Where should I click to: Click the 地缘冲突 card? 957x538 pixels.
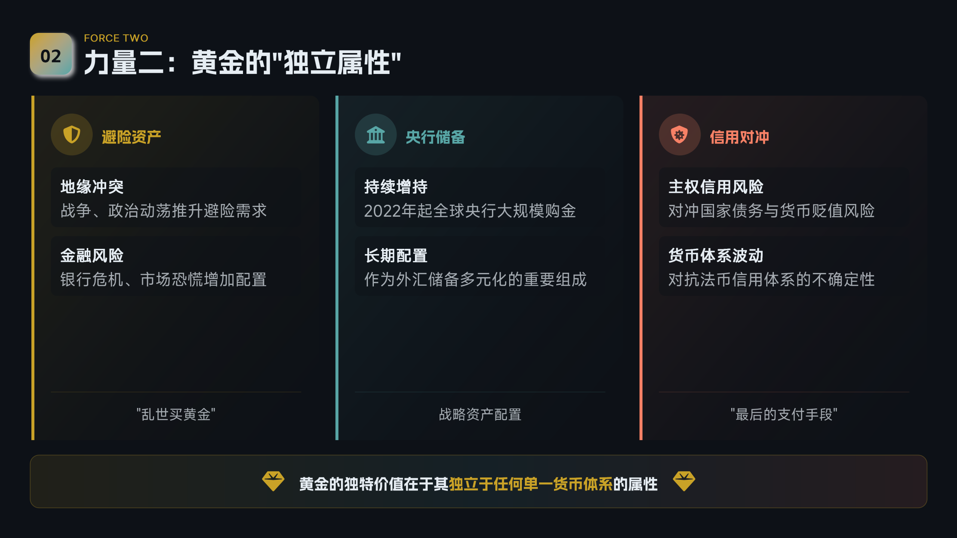click(x=176, y=197)
